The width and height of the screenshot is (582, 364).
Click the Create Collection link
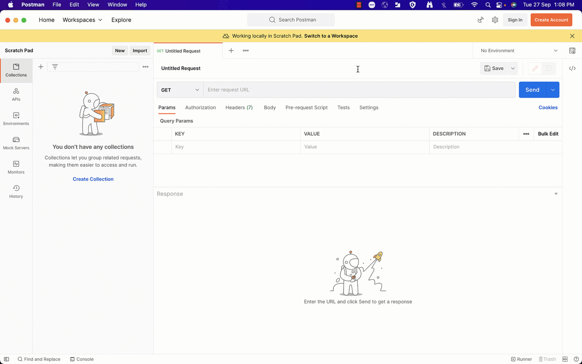(x=93, y=179)
